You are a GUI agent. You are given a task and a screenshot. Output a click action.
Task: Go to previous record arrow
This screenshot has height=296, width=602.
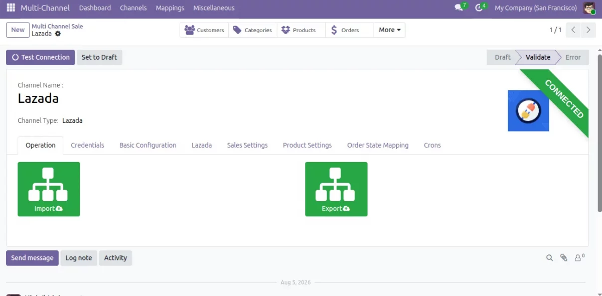tap(573, 30)
